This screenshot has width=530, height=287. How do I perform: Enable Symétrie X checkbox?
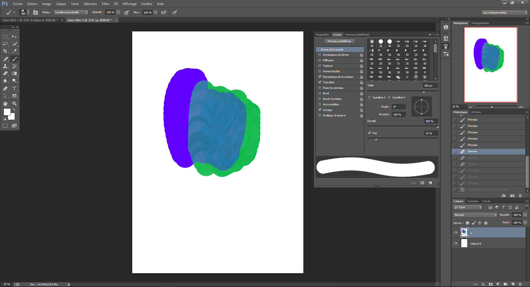click(369, 98)
